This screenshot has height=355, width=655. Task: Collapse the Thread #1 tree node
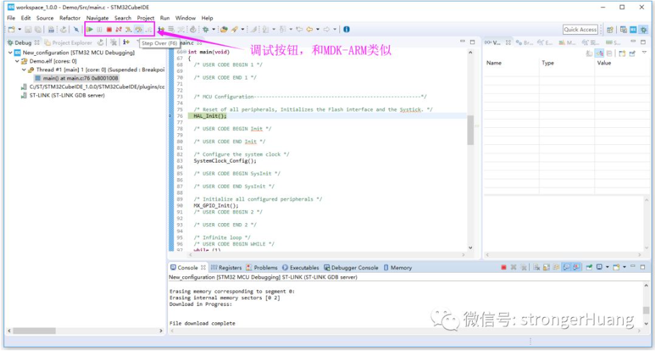click(24, 70)
